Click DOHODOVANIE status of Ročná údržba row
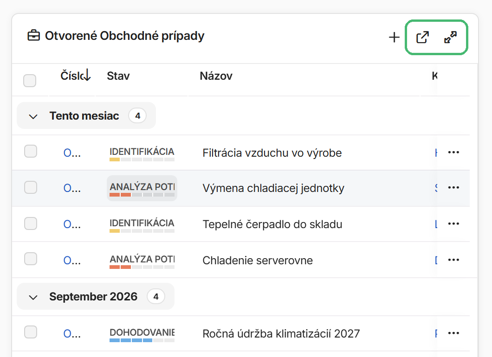The image size is (492, 357). tap(142, 334)
